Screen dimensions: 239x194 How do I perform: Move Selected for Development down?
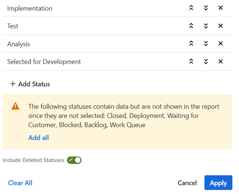[206, 61]
